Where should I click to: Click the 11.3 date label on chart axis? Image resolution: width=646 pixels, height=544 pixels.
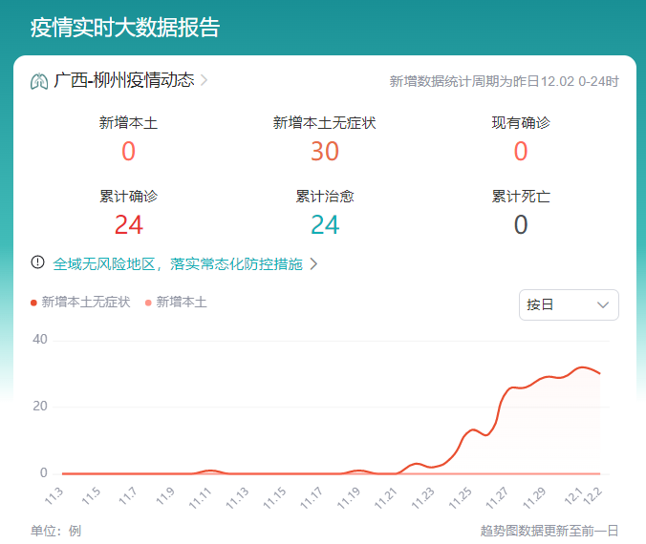click(54, 496)
